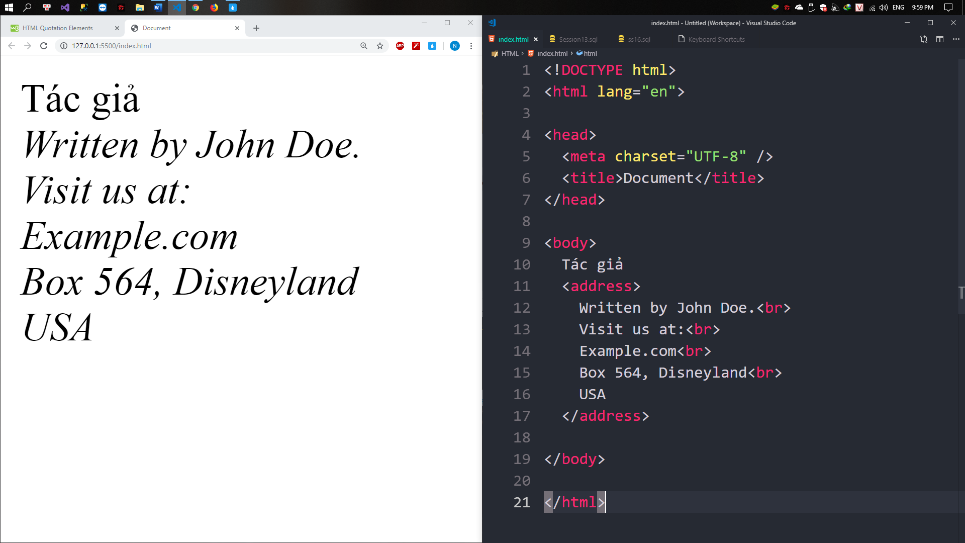Viewport: 965px width, 543px height.
Task: Open the VS Code editor More Actions ellipsis
Action: [956, 39]
